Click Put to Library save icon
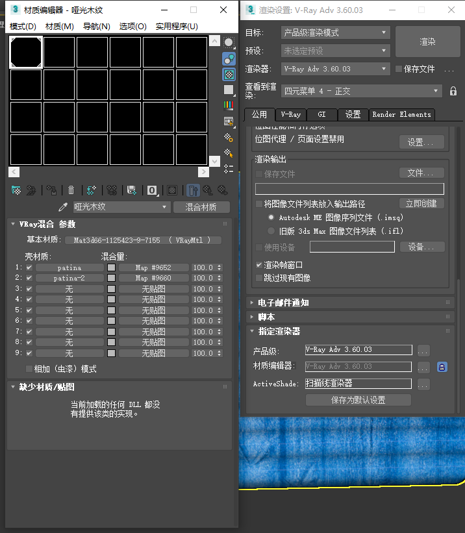The height and width of the screenshot is (533, 465). click(x=132, y=190)
